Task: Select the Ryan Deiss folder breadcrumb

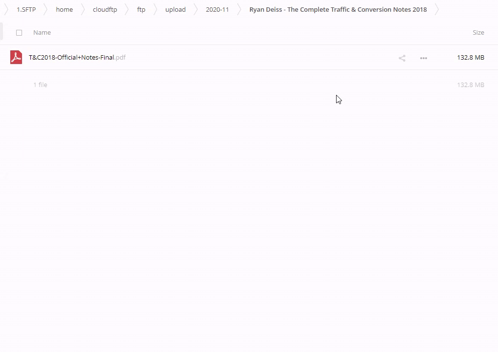Action: (x=338, y=9)
